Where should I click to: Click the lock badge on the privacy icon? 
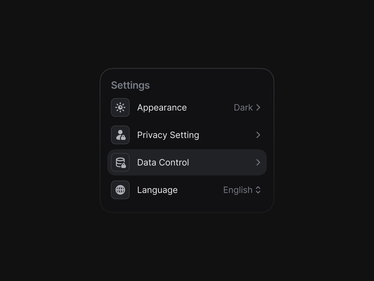[123, 137]
